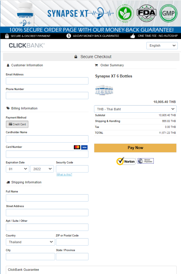Click the thumbs-up One Time Fee icon
This screenshot has width=181, height=274.
click(133, 36)
